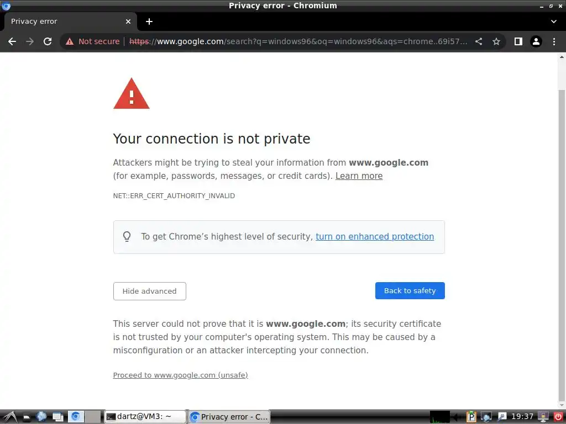Viewport: 566px width, 424px height.
Task: Click the Back to safety button
Action: [x=410, y=290]
